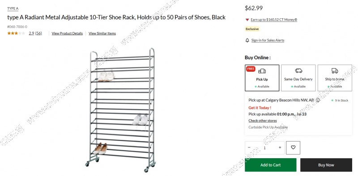Click the ship to home truck icon

335,71
